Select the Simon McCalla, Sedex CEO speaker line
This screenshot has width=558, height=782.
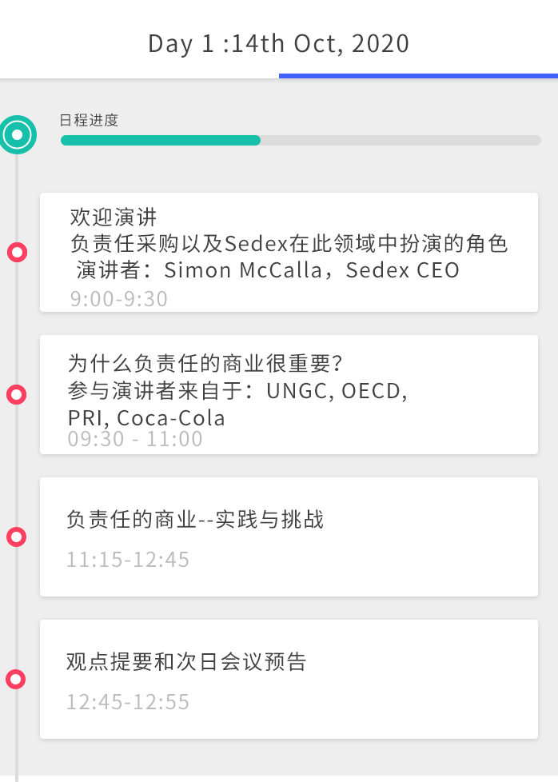point(268,270)
